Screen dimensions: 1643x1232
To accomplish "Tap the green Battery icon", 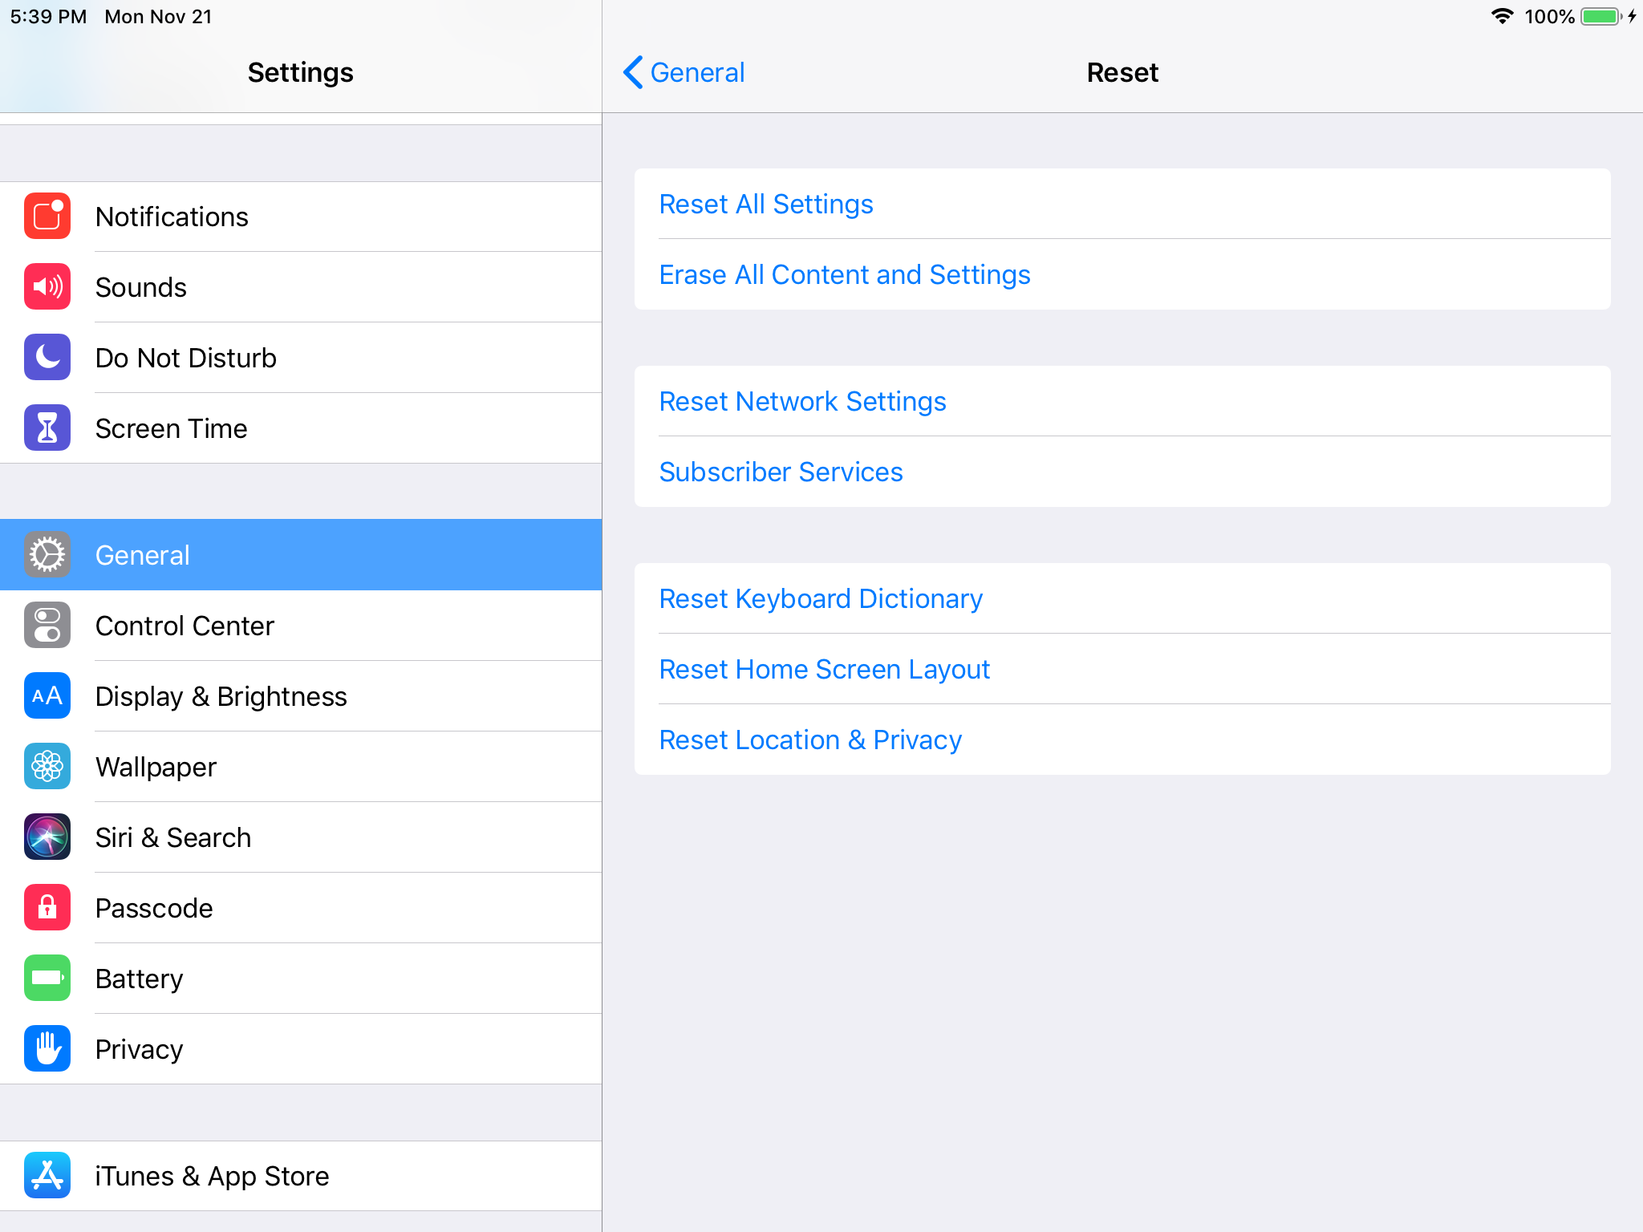I will (x=47, y=979).
